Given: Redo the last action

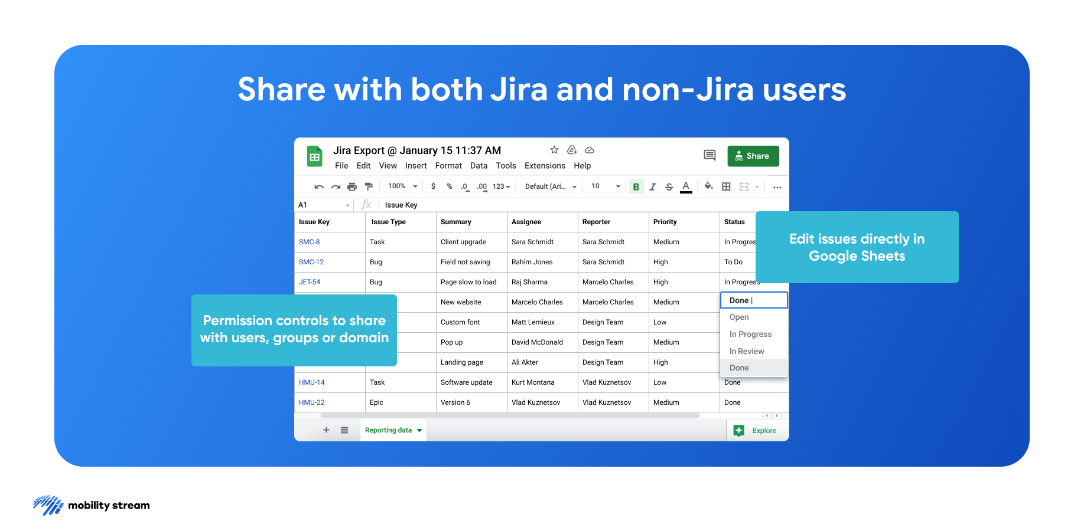Looking at the screenshot, I should 336,186.
